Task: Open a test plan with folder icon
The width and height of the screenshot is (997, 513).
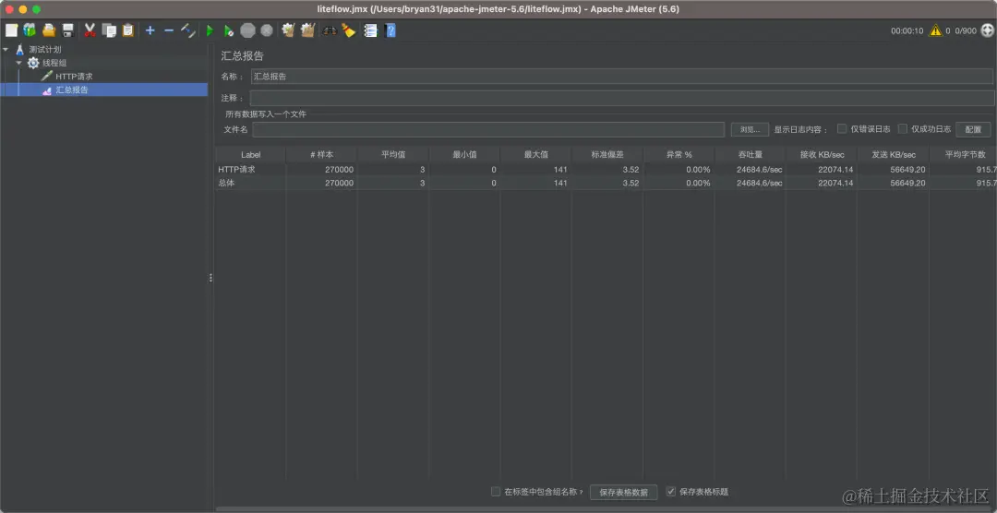Action: pos(48,30)
